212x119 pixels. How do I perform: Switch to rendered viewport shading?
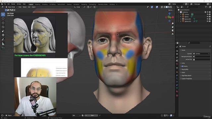171,7
